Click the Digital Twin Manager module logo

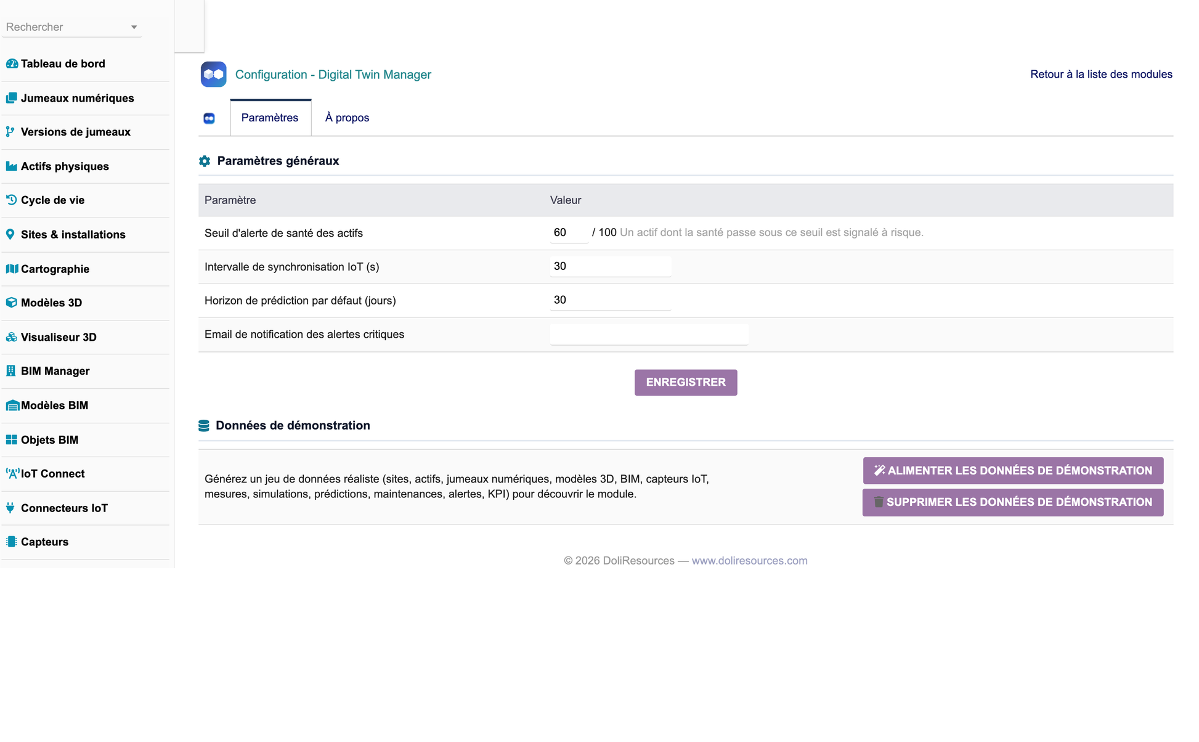click(x=214, y=75)
